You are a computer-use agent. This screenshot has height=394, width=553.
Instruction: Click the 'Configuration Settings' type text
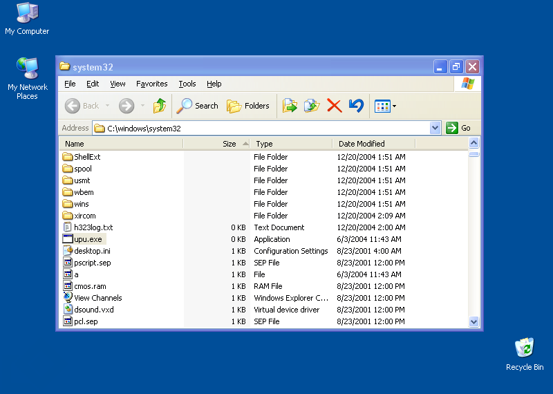coord(290,251)
